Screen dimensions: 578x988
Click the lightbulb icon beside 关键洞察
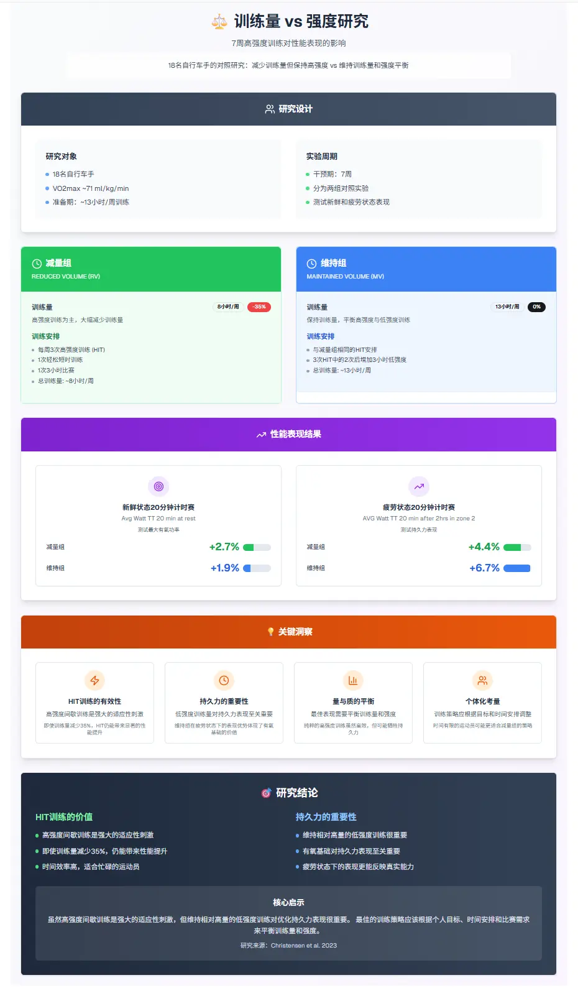click(x=270, y=632)
